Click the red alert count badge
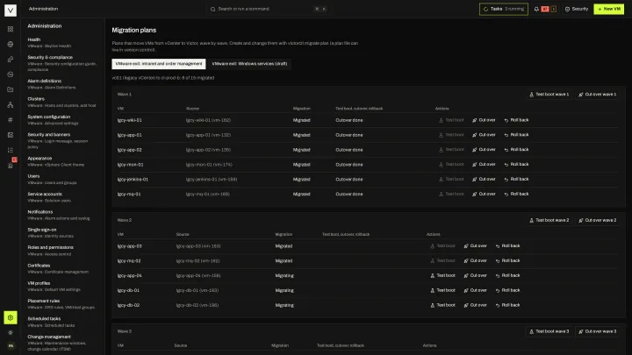This screenshot has width=632, height=355. 545,9
